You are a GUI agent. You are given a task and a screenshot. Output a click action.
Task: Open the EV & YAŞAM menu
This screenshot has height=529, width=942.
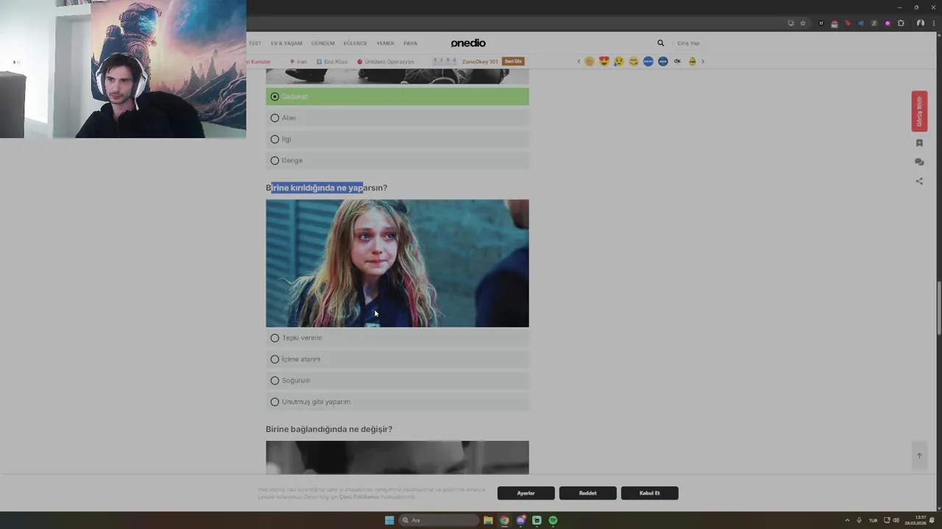pyautogui.click(x=286, y=43)
